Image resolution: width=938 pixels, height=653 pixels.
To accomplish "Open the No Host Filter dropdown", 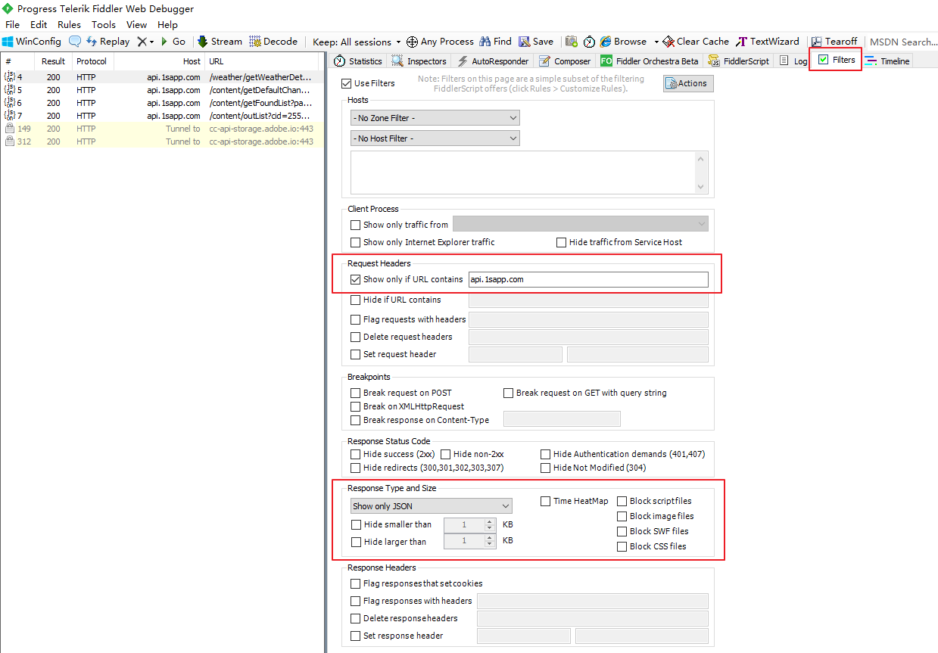I will click(435, 138).
